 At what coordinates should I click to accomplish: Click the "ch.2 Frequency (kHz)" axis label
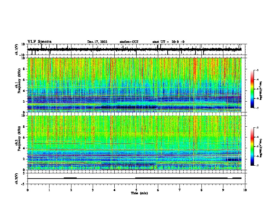tap(18, 139)
